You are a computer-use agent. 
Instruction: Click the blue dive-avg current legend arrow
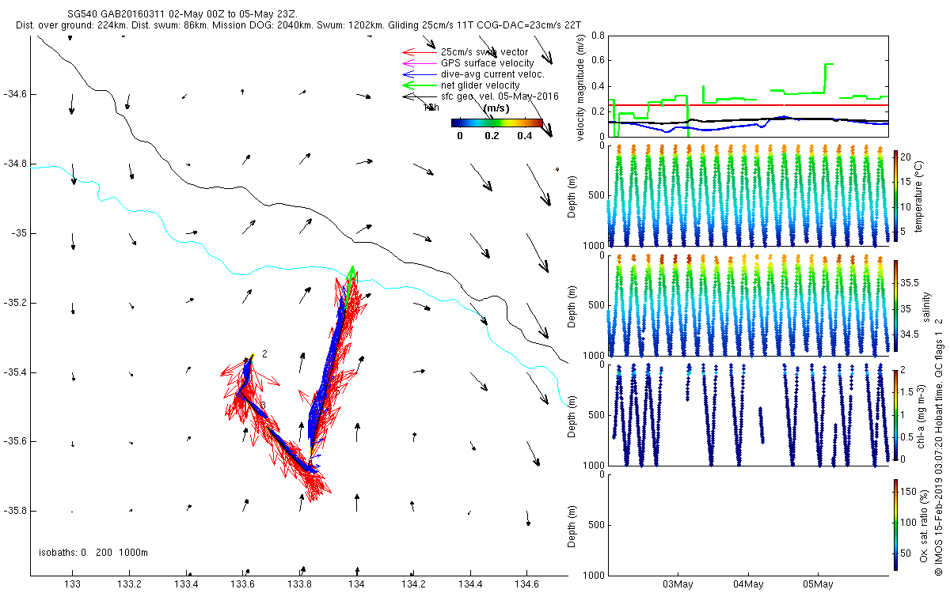pyautogui.click(x=420, y=74)
